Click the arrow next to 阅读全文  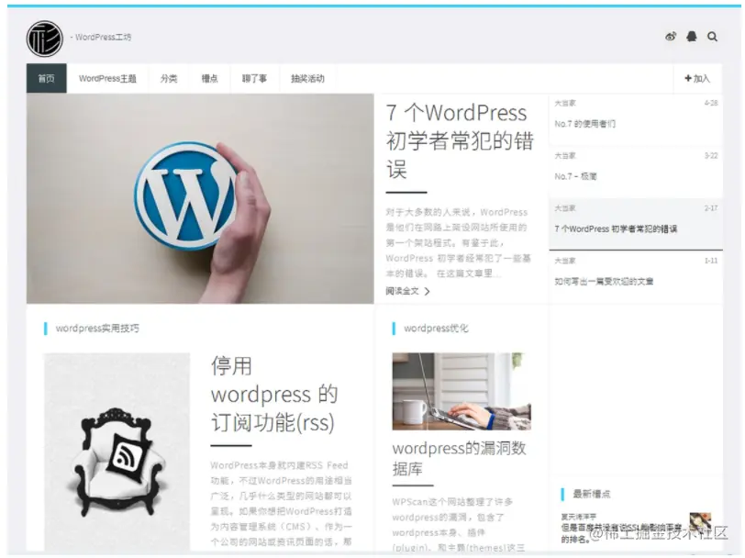(427, 291)
